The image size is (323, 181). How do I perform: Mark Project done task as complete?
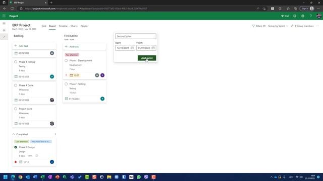(16, 109)
